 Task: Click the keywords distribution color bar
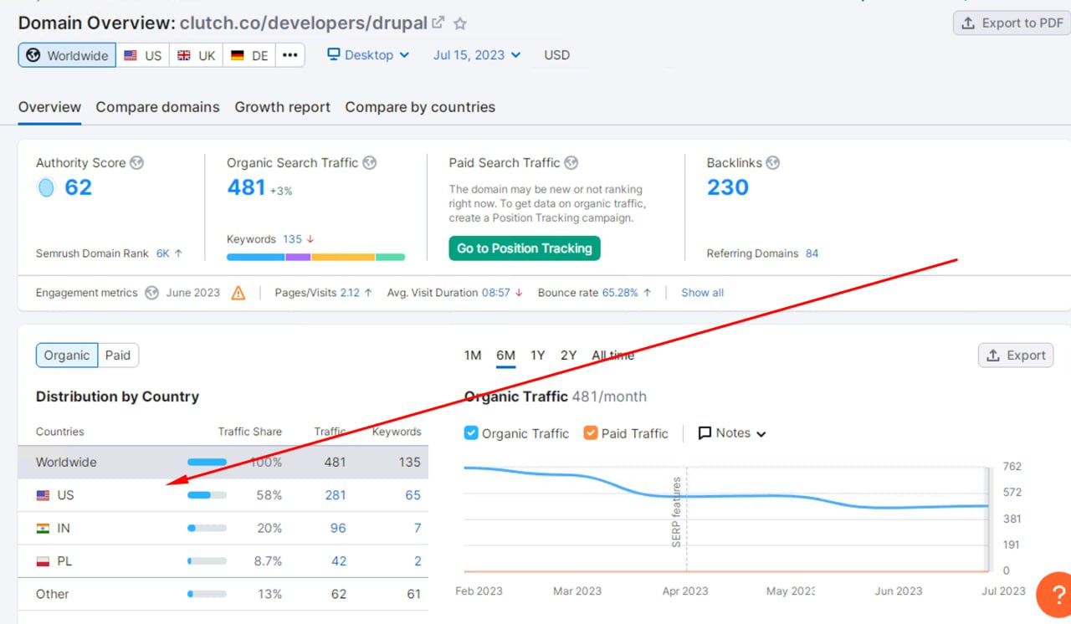coord(315,257)
